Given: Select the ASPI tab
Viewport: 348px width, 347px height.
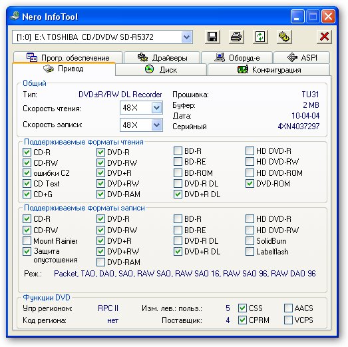Looking at the screenshot, I should click(302, 58).
